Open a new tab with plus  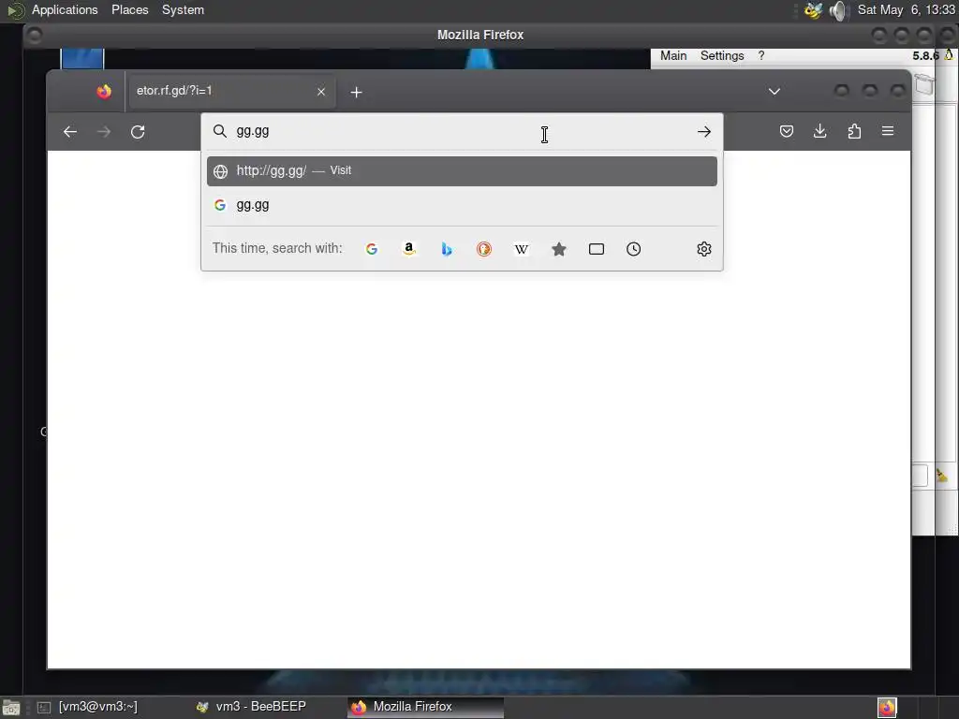click(357, 93)
